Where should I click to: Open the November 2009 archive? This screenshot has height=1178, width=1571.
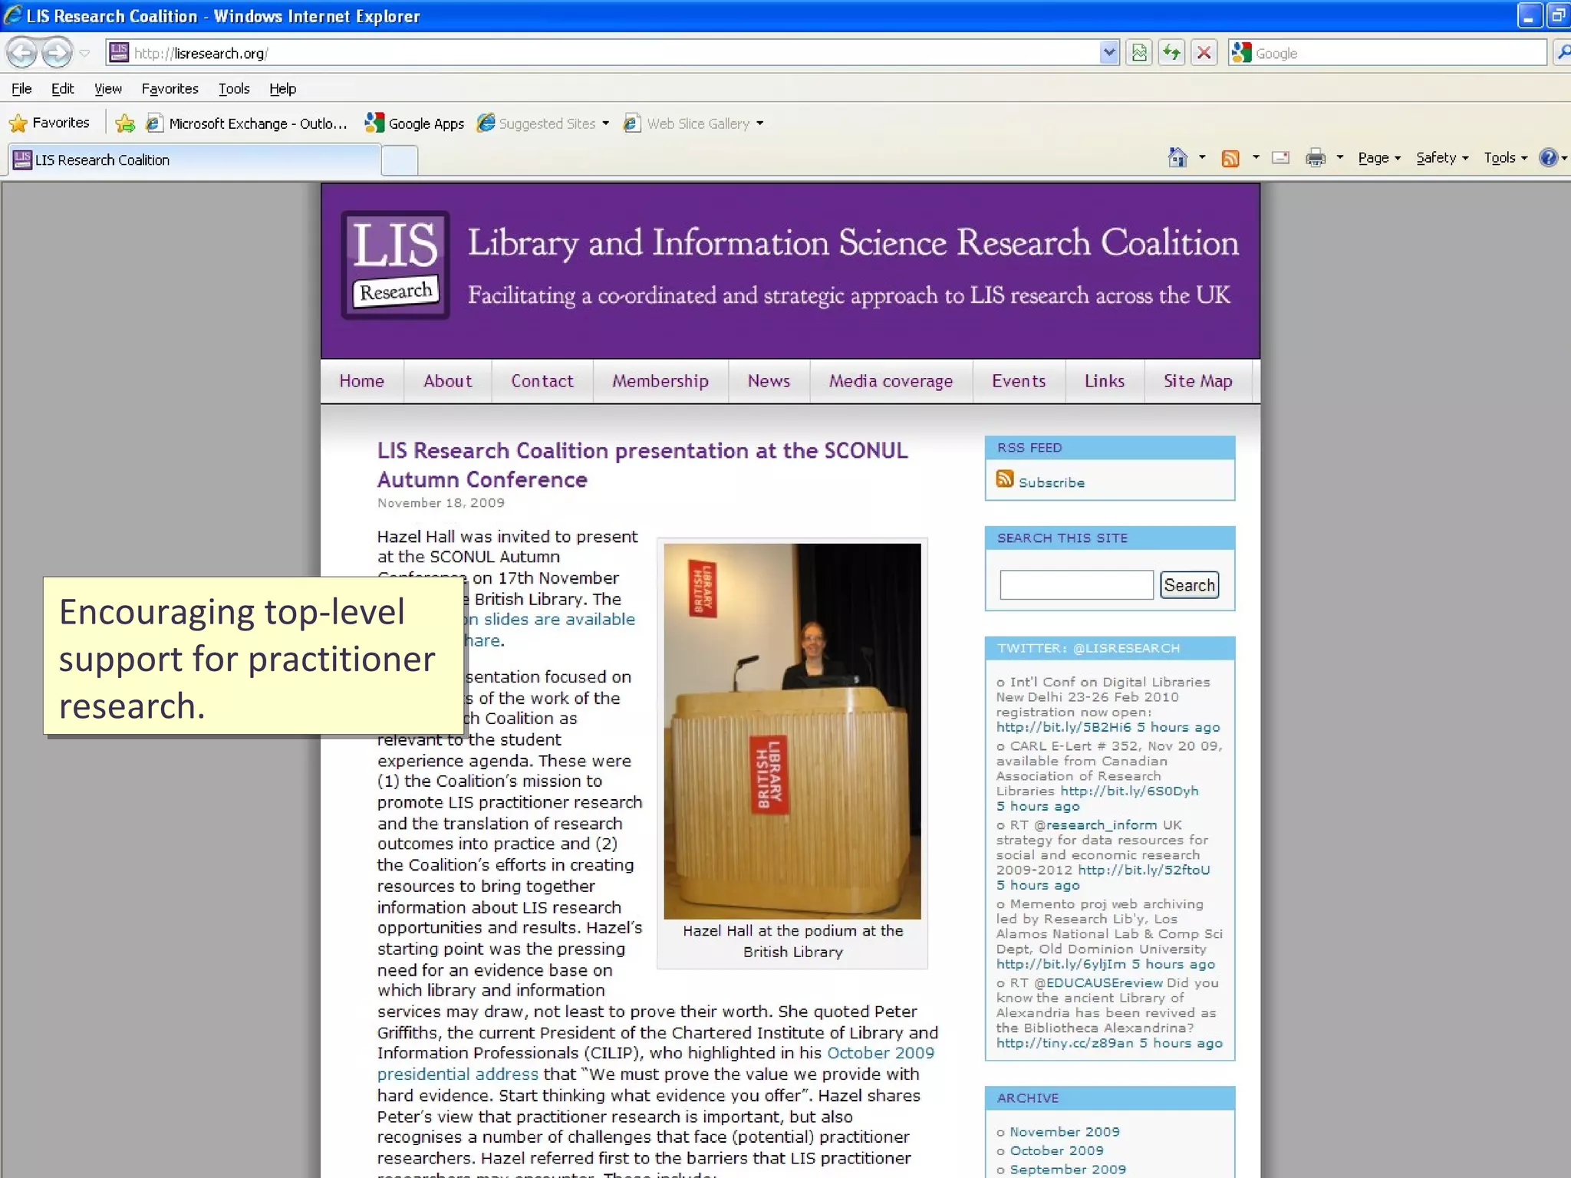(x=1065, y=1132)
